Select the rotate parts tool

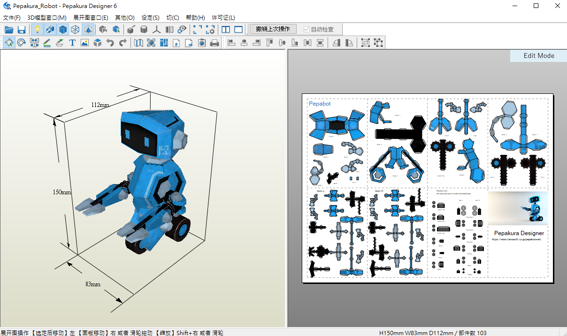tap(22, 43)
